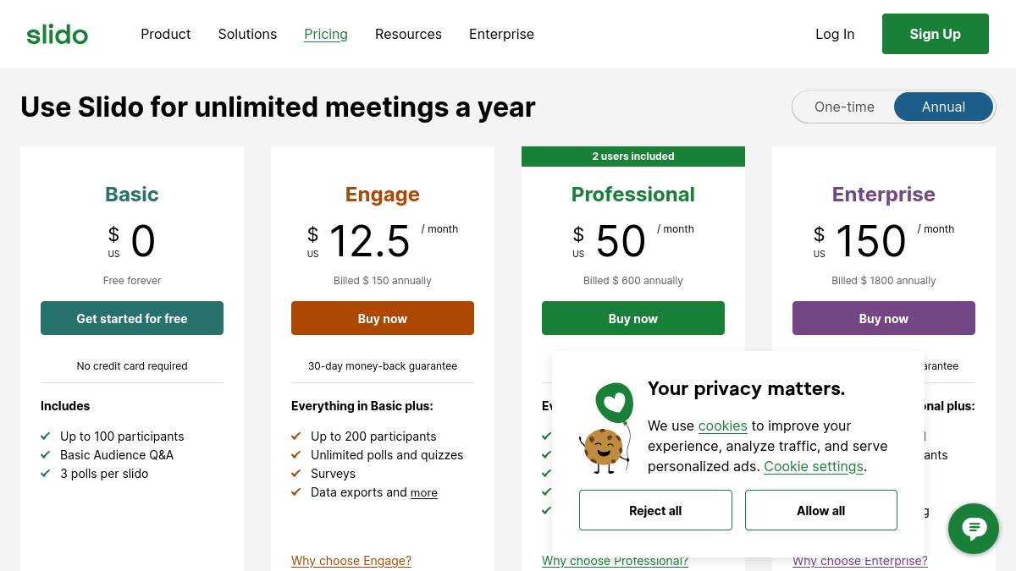Image resolution: width=1016 pixels, height=571 pixels.
Task: Click Get started for free
Action: [x=132, y=318]
